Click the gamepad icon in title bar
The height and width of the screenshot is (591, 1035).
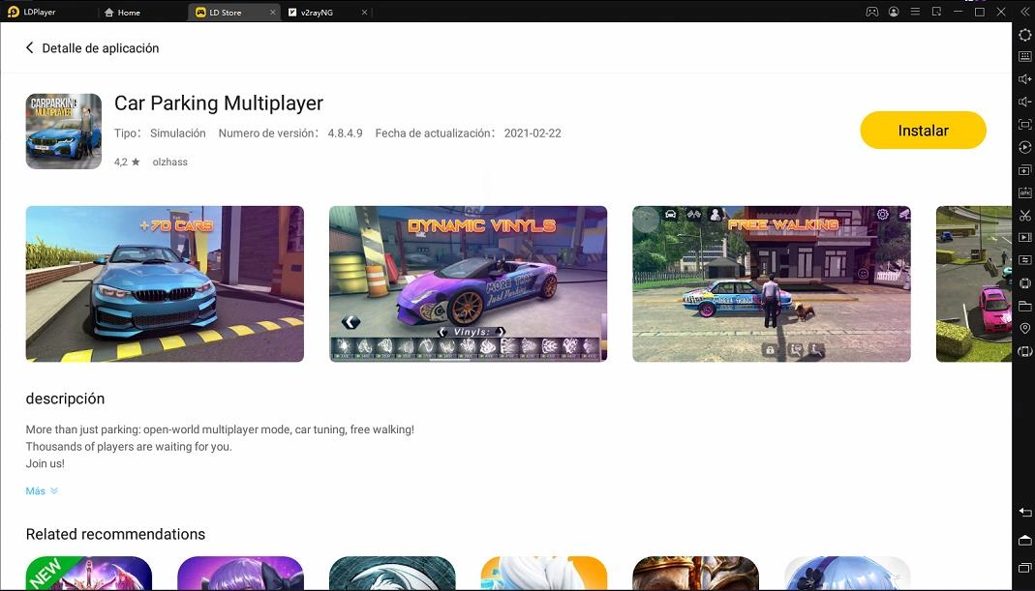[x=871, y=12]
